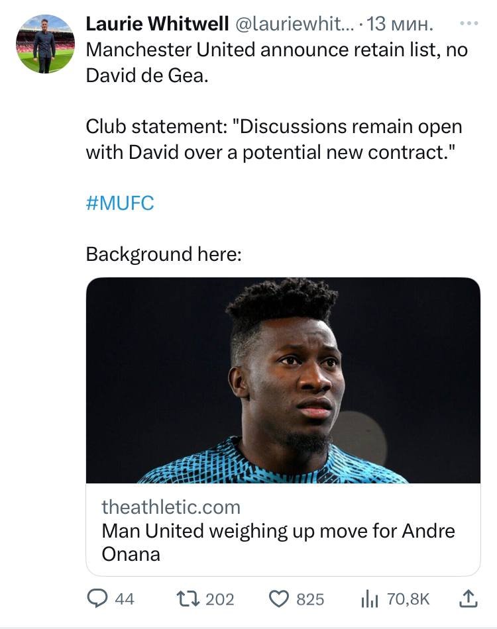Click the 44 replies count
This screenshot has height=629, width=497.
125,599
